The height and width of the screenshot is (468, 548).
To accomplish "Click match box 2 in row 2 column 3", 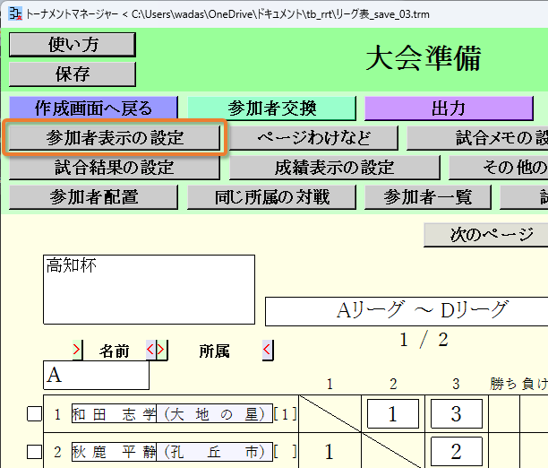I will tap(456, 452).
